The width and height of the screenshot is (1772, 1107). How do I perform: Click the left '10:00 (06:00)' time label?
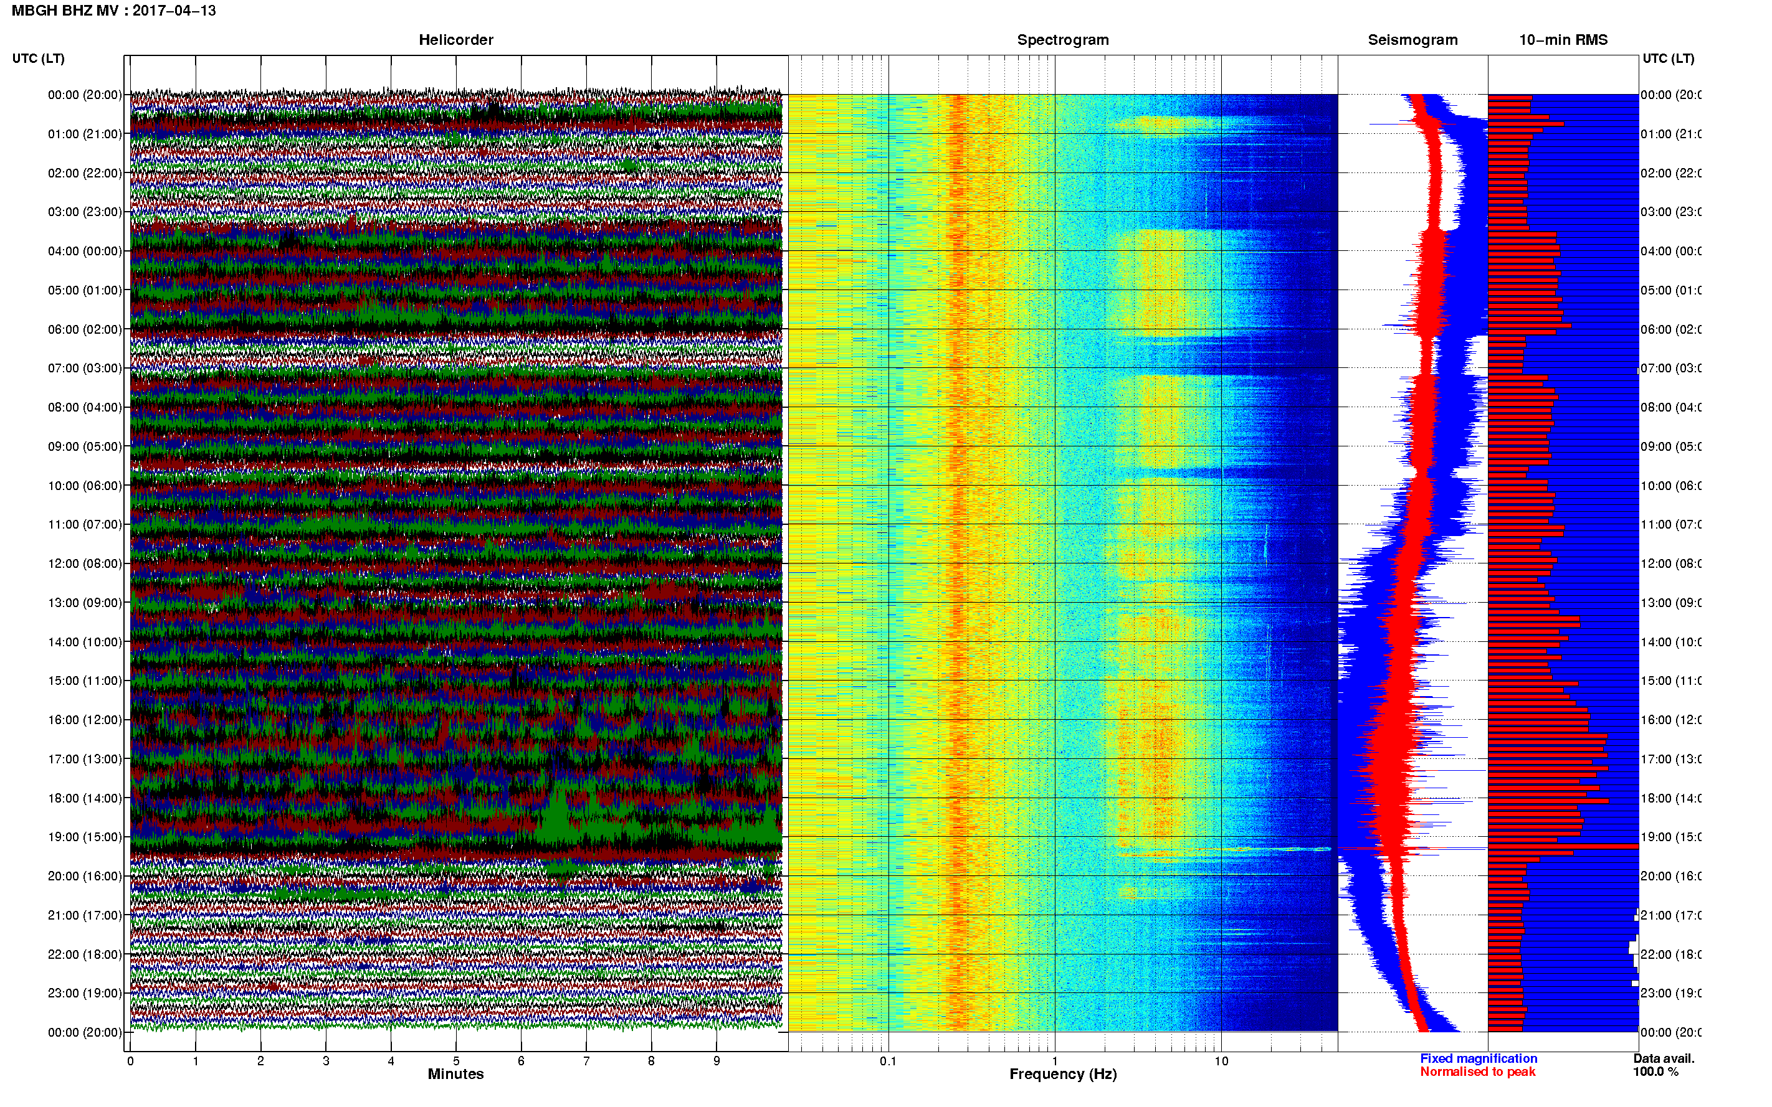pyautogui.click(x=85, y=486)
